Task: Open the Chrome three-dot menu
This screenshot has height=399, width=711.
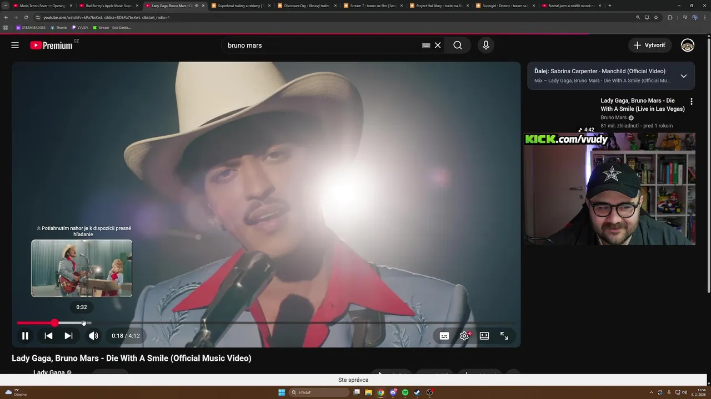Action: tap(705, 17)
